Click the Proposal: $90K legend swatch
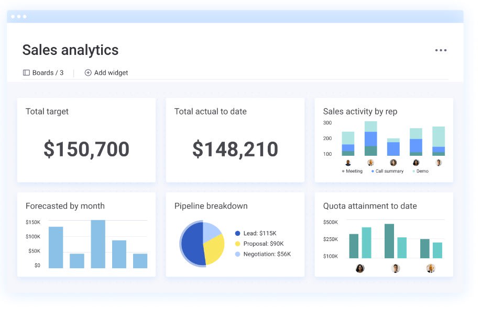 237,244
